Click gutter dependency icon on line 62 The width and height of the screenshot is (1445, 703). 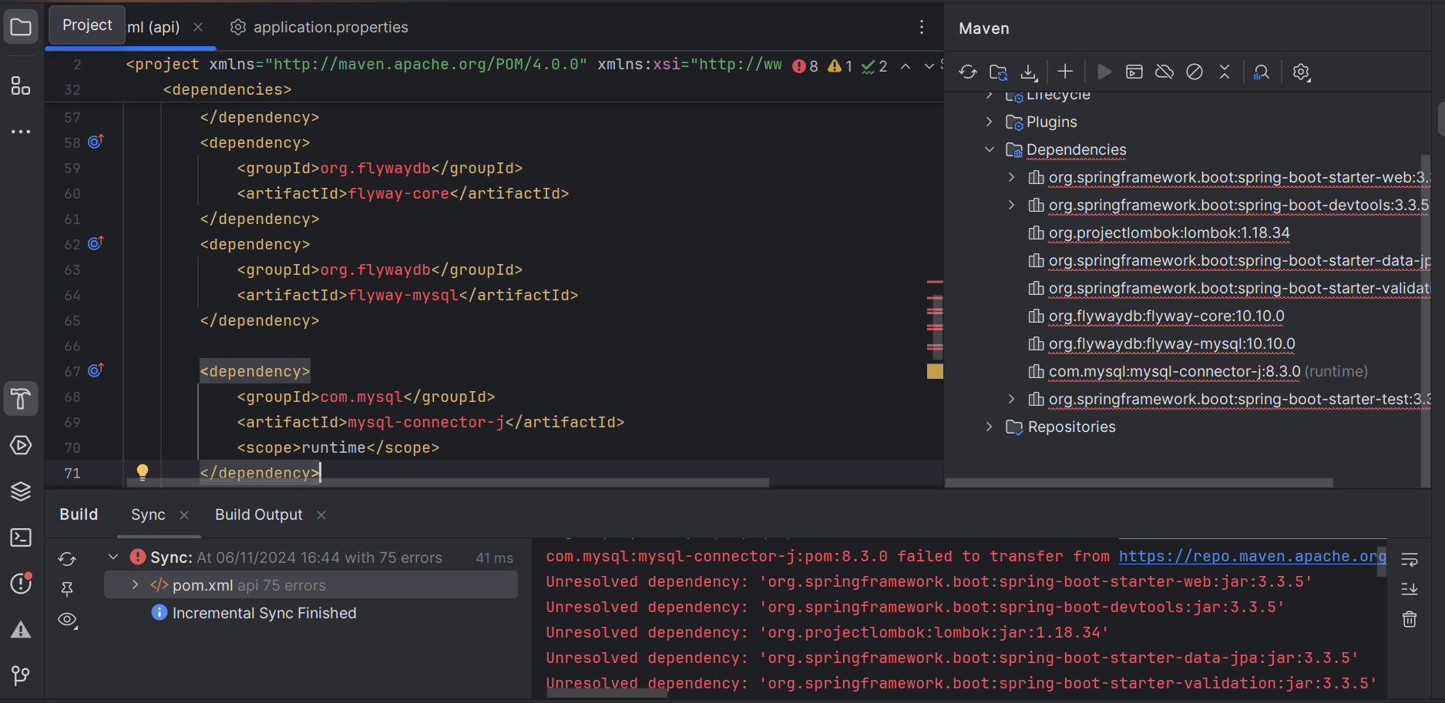pos(96,243)
